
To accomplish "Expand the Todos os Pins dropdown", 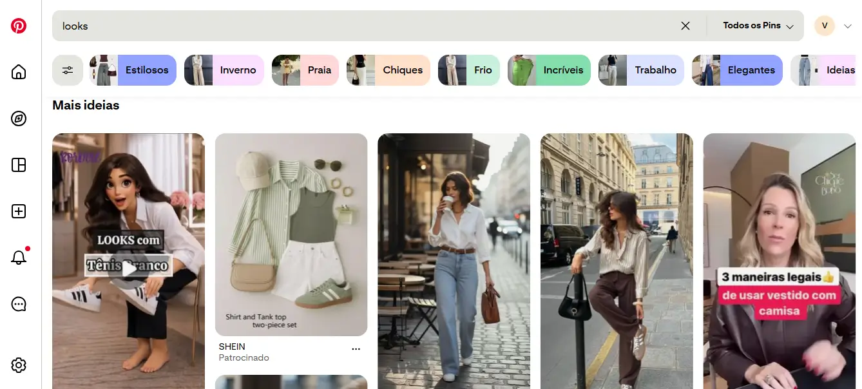I will [758, 26].
